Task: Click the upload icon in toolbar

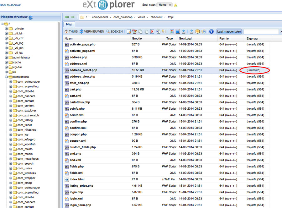Action: coord(191,31)
